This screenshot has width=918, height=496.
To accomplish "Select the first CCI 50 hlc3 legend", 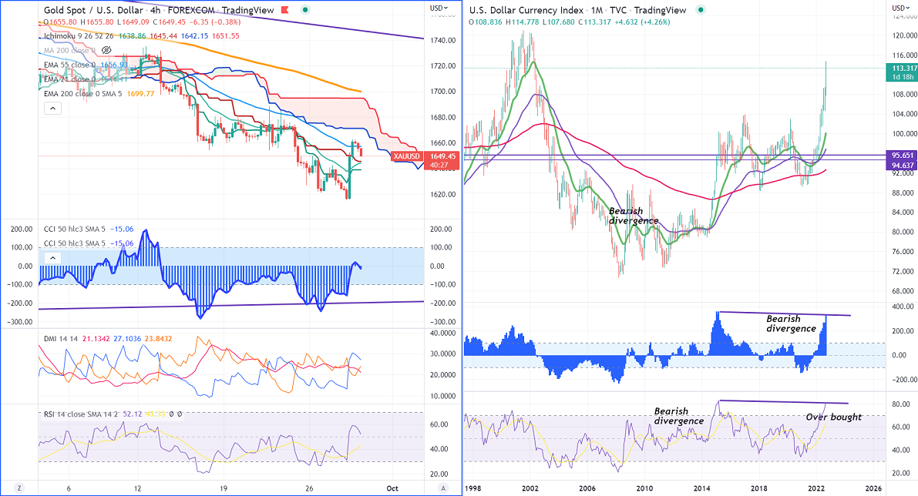I will coord(75,229).
